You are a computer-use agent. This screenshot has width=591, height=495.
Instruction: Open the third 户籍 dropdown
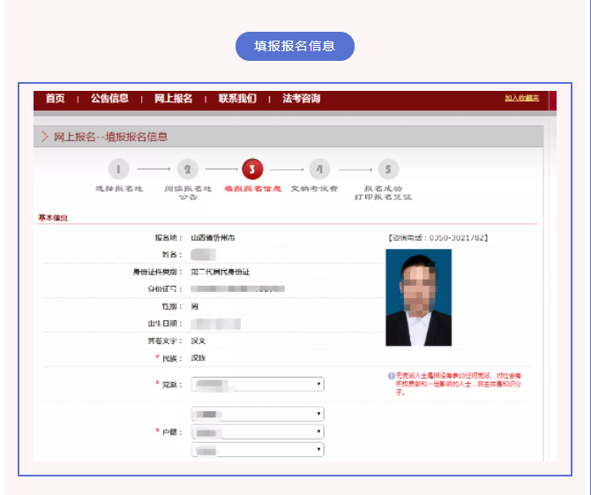click(258, 449)
